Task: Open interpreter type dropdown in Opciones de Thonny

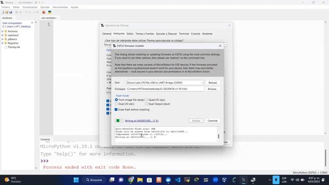Action: [x=226, y=45]
